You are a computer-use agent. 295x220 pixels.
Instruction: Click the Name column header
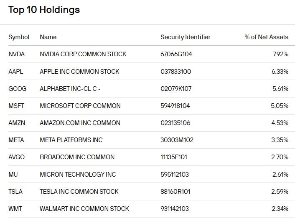(x=48, y=37)
